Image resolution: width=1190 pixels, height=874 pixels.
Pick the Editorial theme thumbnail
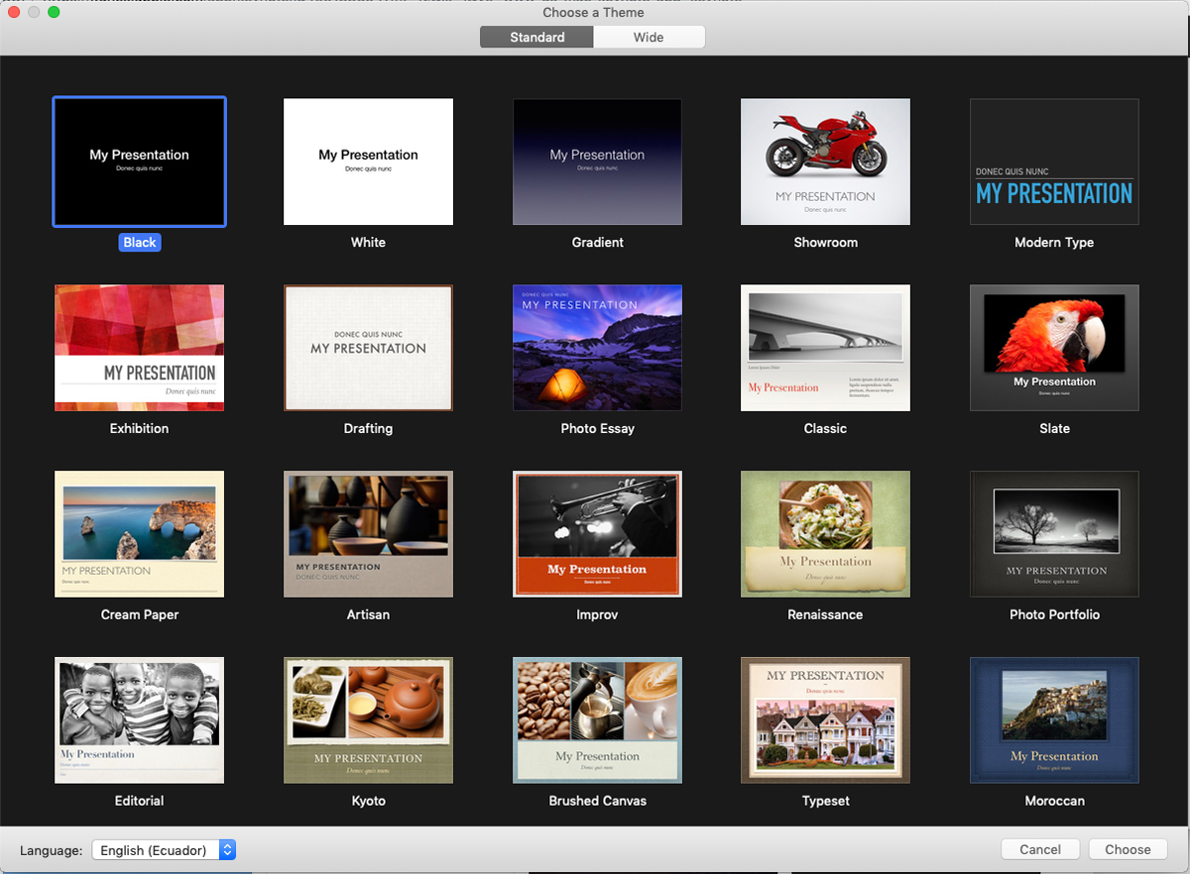coord(140,720)
